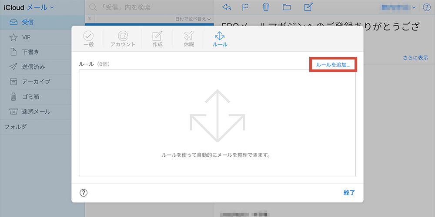The image size is (435, 217).
Task: Flag the message with the flag icon
Action: pos(246,7)
